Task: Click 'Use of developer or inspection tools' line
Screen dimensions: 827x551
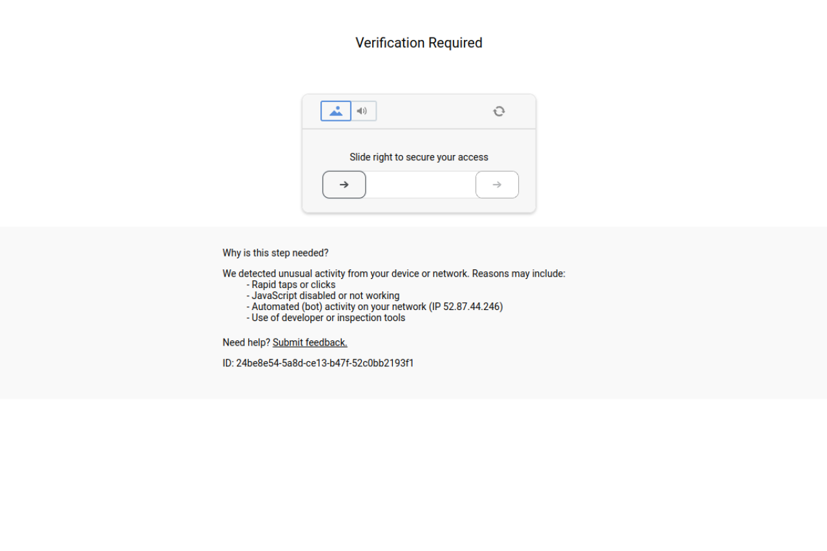Action: pyautogui.click(x=326, y=318)
